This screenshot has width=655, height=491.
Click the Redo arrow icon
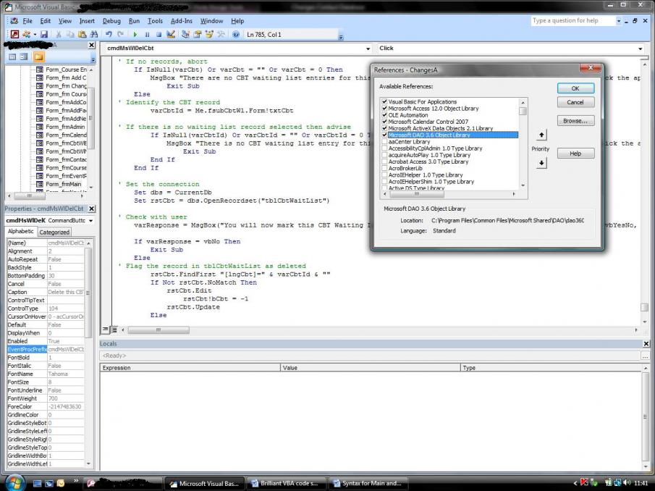[x=121, y=34]
